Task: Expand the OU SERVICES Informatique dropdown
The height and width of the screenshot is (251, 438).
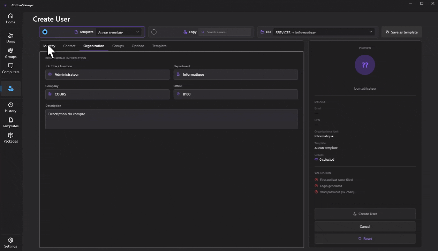Action: click(324, 32)
